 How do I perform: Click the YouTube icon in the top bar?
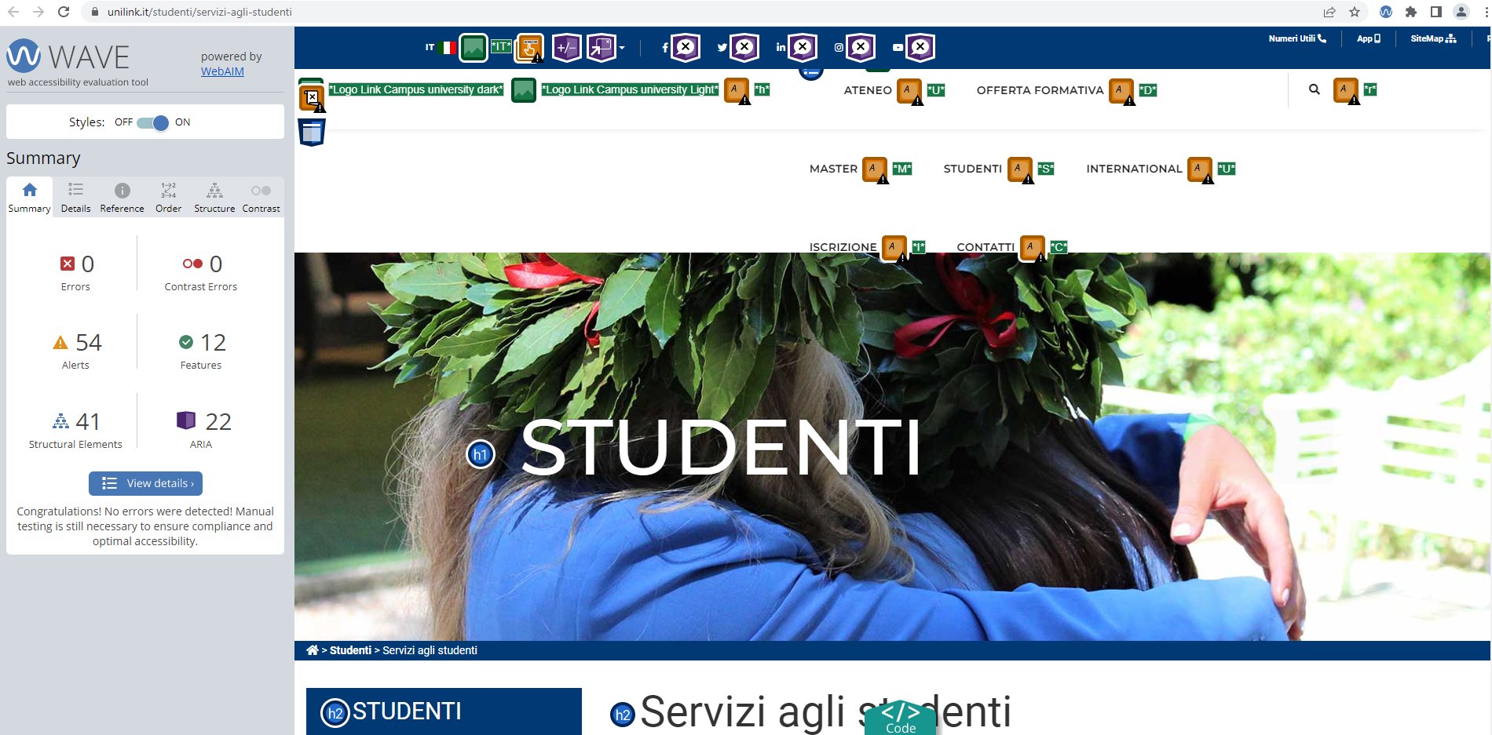(x=898, y=48)
